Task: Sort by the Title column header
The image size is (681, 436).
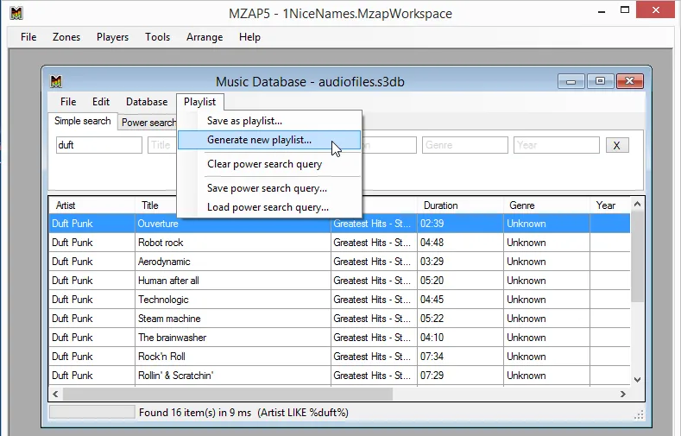Action: pos(155,205)
